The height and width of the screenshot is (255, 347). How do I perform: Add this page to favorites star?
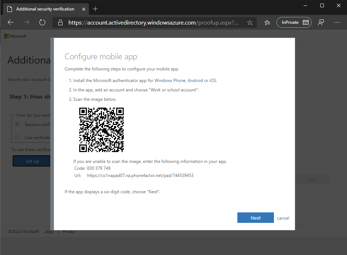click(250, 22)
